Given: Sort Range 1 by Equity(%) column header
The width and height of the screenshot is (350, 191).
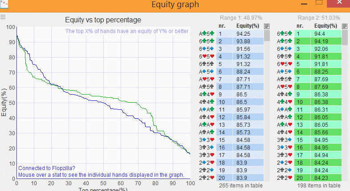Looking at the screenshot, I should pyautogui.click(x=248, y=26).
